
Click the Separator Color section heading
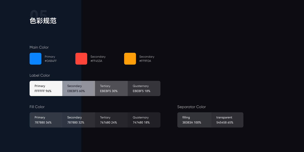[x=192, y=107]
